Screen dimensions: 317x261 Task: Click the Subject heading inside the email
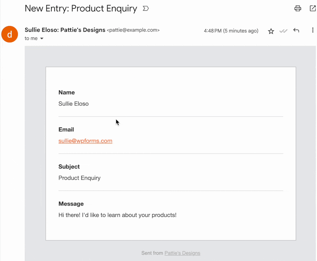[69, 167]
